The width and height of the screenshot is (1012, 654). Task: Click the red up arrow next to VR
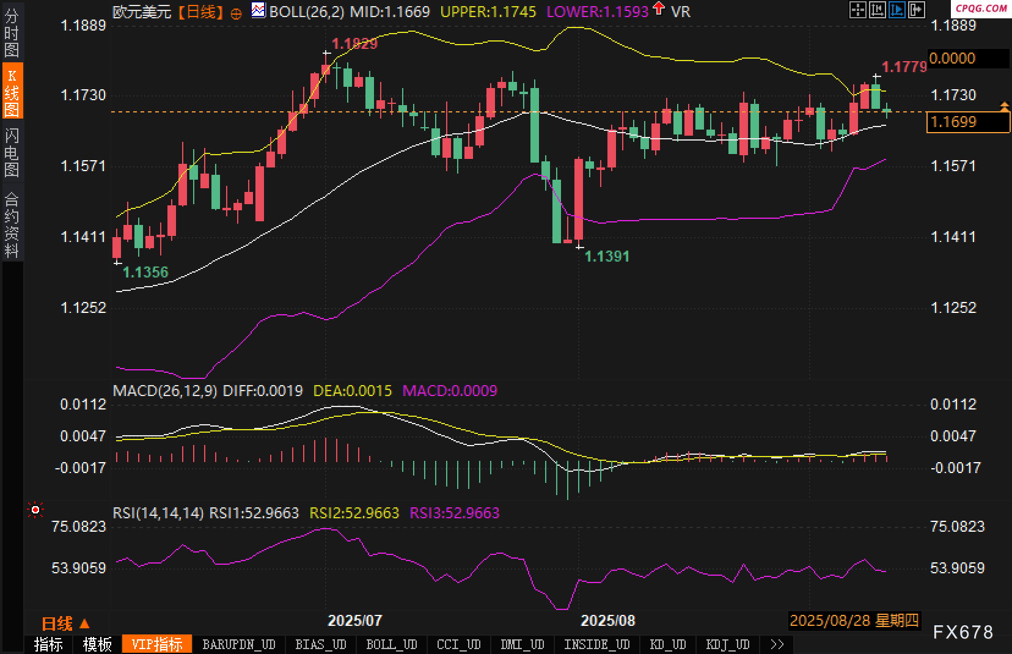[659, 9]
